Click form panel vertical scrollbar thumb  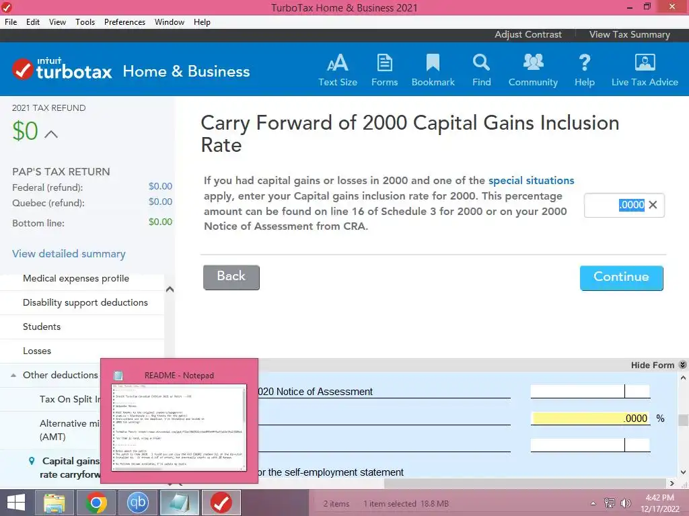pyautogui.click(x=683, y=420)
